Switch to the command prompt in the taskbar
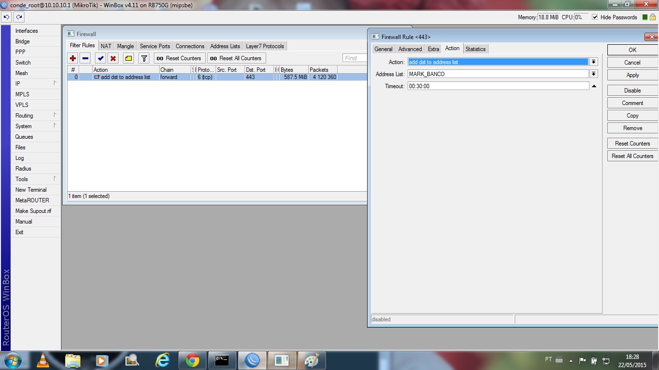Viewport: 659px width, 370px height. click(222, 360)
